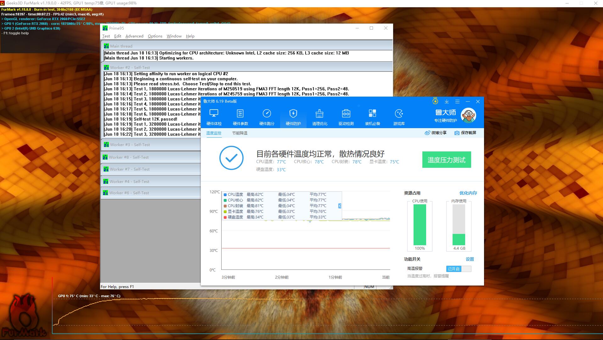Click the Main thread window icon in Prime95
This screenshot has height=340, width=603.
click(x=106, y=46)
